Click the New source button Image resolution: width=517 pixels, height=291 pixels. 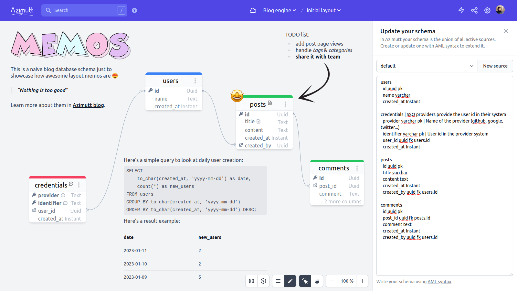click(x=495, y=66)
